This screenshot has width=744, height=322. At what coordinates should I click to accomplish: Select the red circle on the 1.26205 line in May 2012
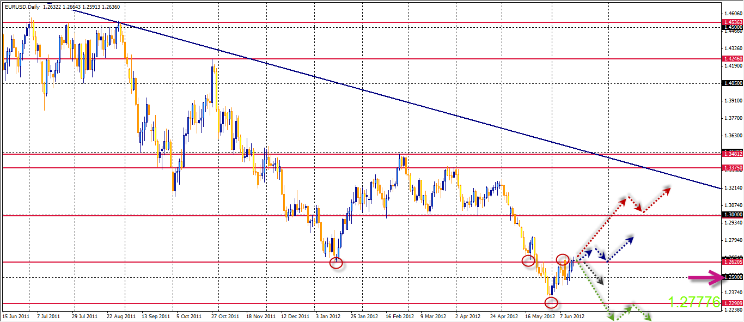pos(528,260)
